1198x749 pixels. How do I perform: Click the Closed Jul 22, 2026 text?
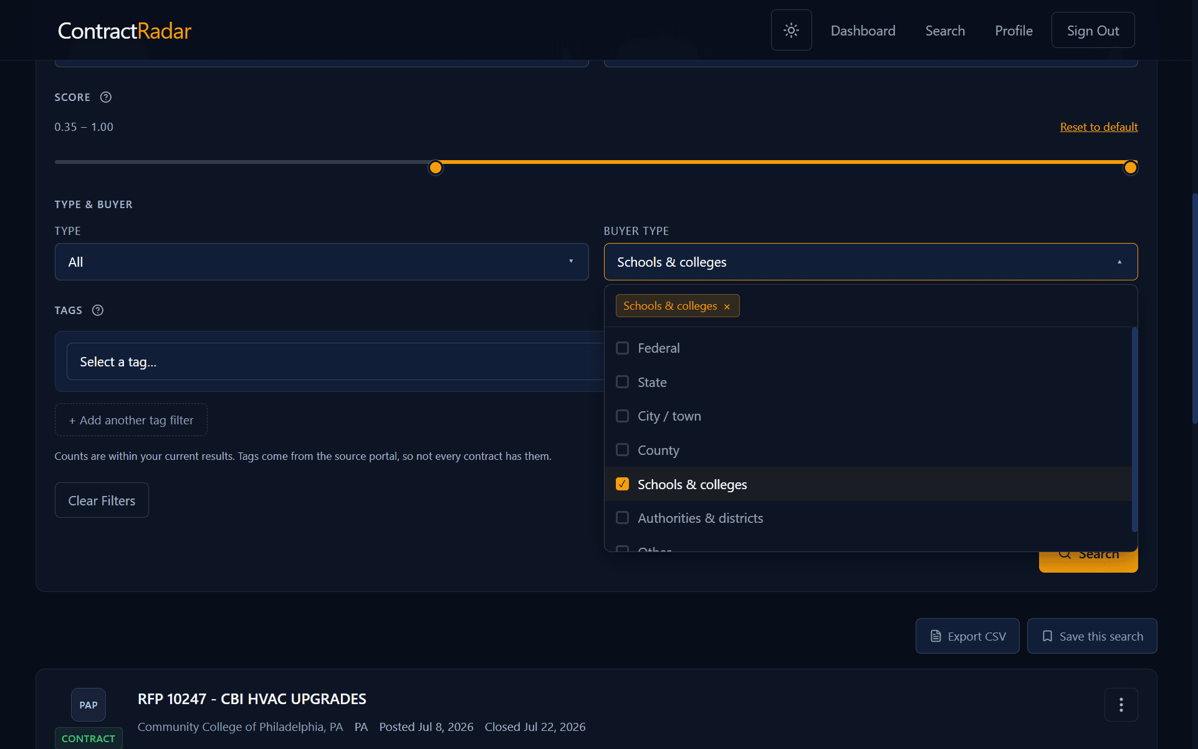535,727
